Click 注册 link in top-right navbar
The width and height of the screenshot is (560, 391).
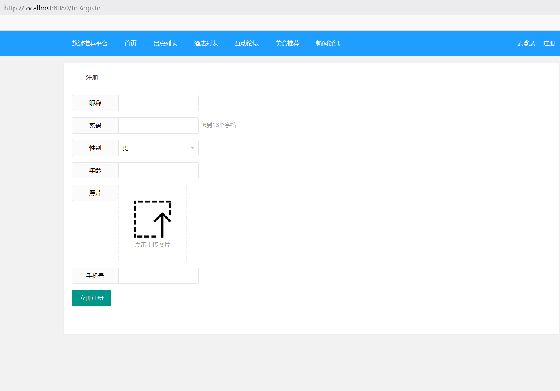pos(549,43)
